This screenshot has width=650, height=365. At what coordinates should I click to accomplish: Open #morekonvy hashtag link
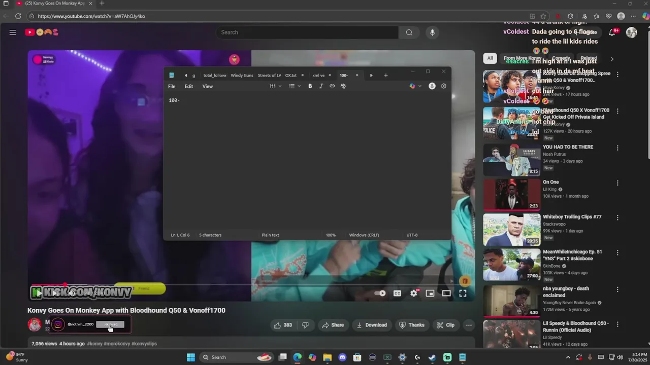click(117, 344)
